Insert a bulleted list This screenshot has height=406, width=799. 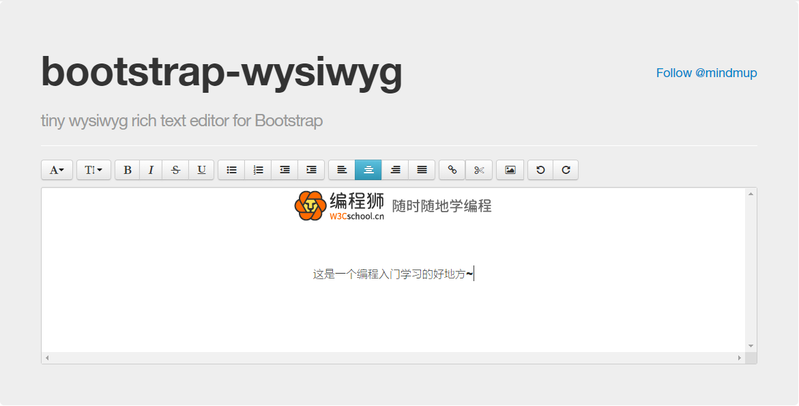232,170
